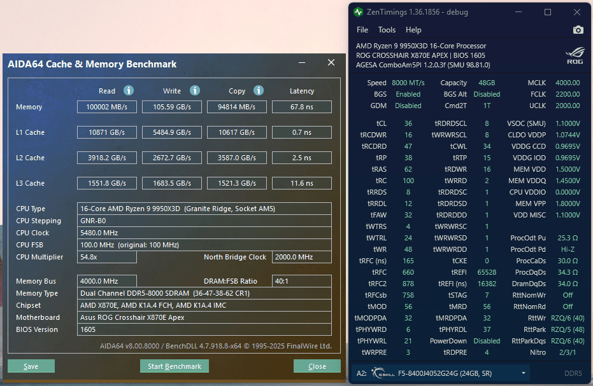
Task: Click the RttPark value RZQ/5 (48)
Action: click(568, 330)
